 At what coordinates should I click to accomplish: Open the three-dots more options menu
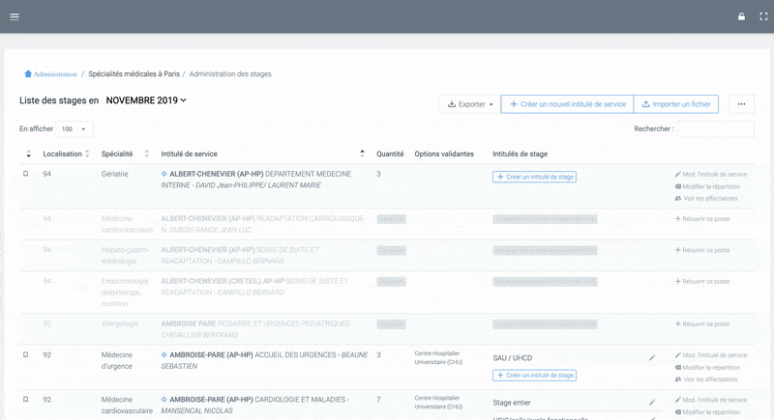pyautogui.click(x=741, y=104)
